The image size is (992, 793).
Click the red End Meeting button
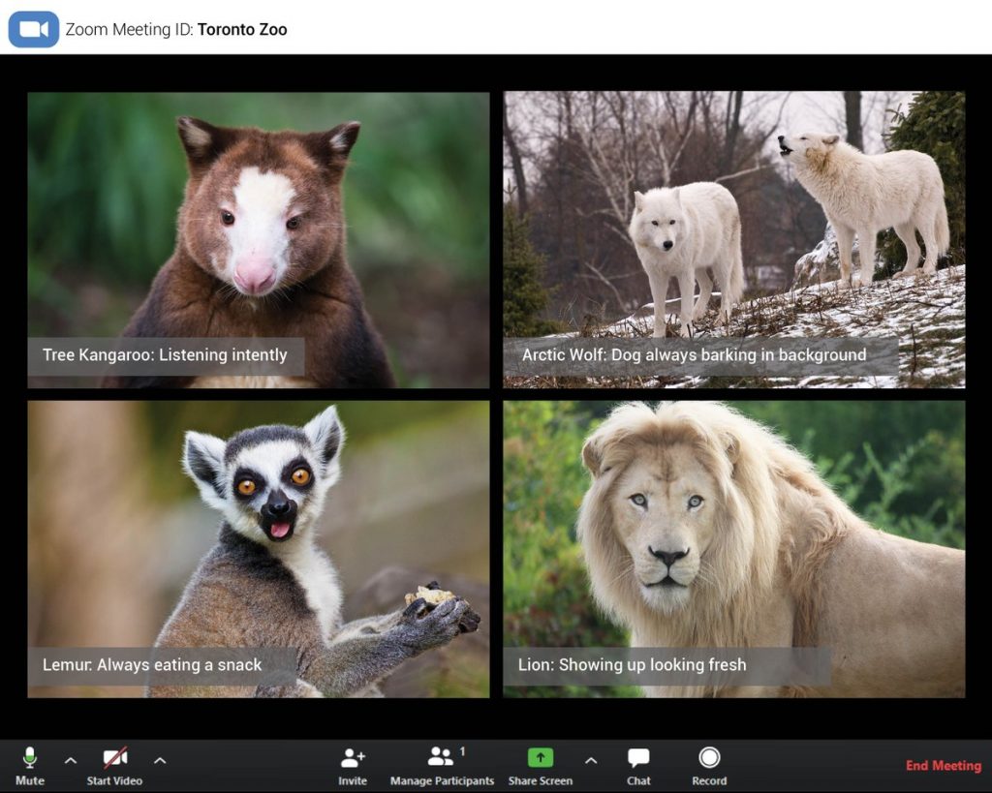click(943, 766)
